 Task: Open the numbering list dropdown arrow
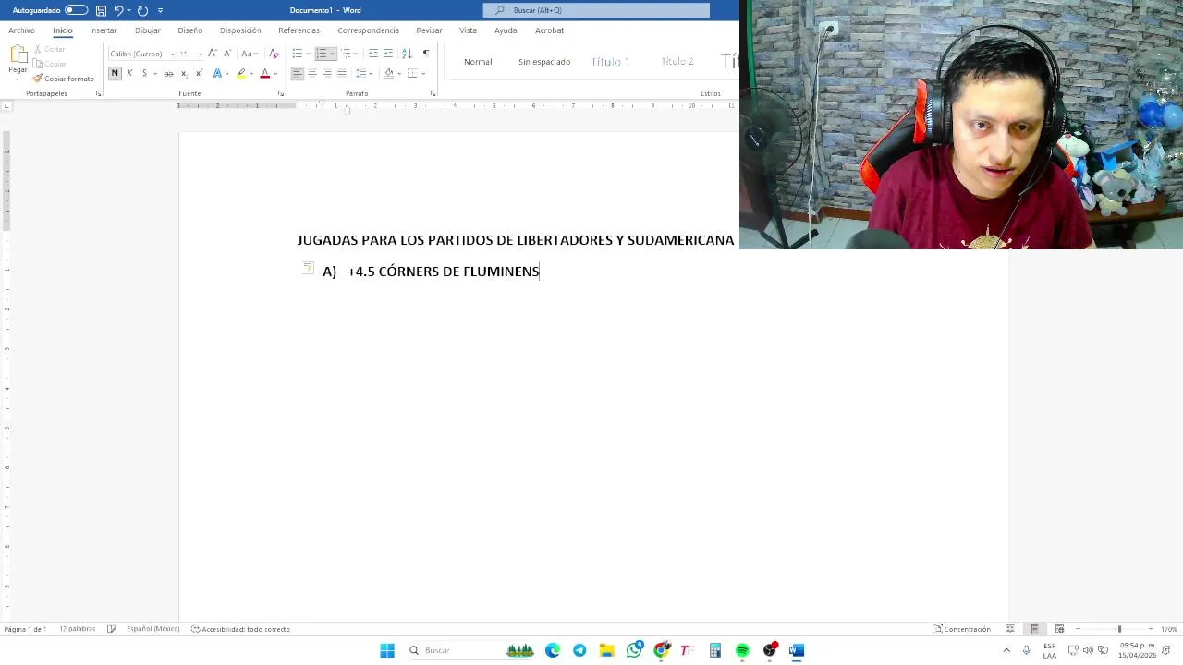(x=332, y=54)
